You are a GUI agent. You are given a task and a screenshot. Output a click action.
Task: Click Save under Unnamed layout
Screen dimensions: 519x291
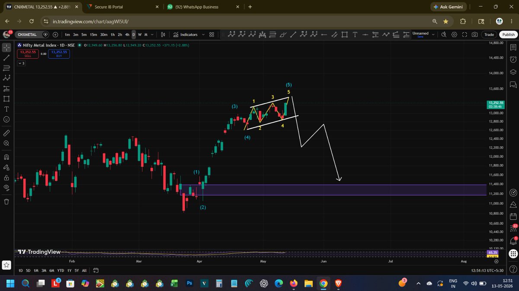coord(420,37)
